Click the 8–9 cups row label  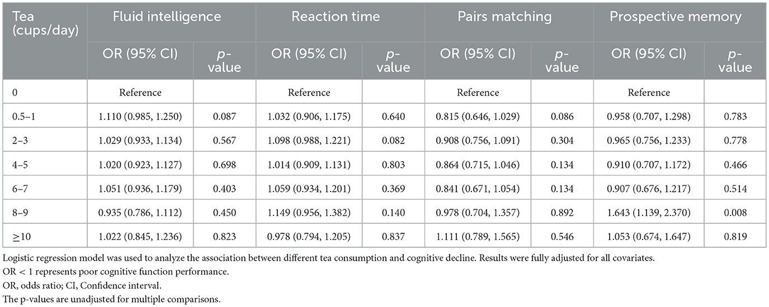(21, 212)
